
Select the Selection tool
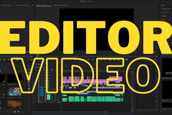(x=29, y=66)
